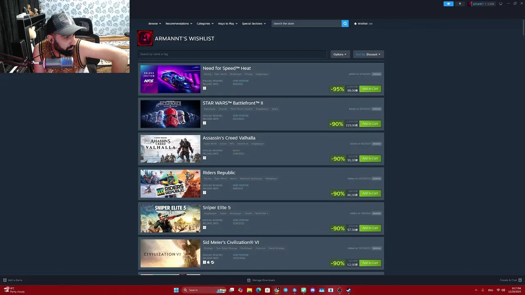Click Turn-Based Strategy tag on Civilization VI
Viewport: 525px width, 295px height.
click(x=228, y=248)
